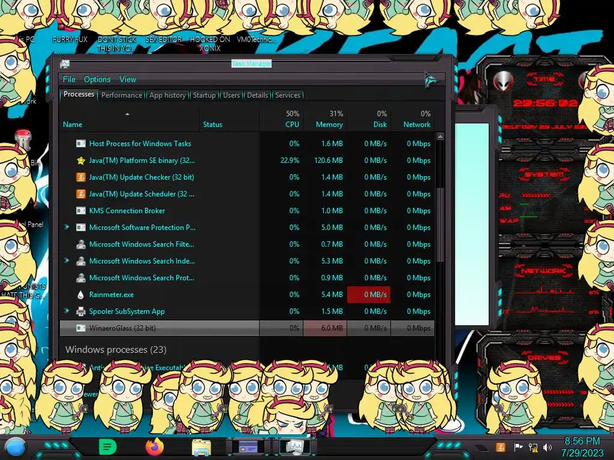
Task: Click the Windows processes (23) group header
Action: coord(116,350)
